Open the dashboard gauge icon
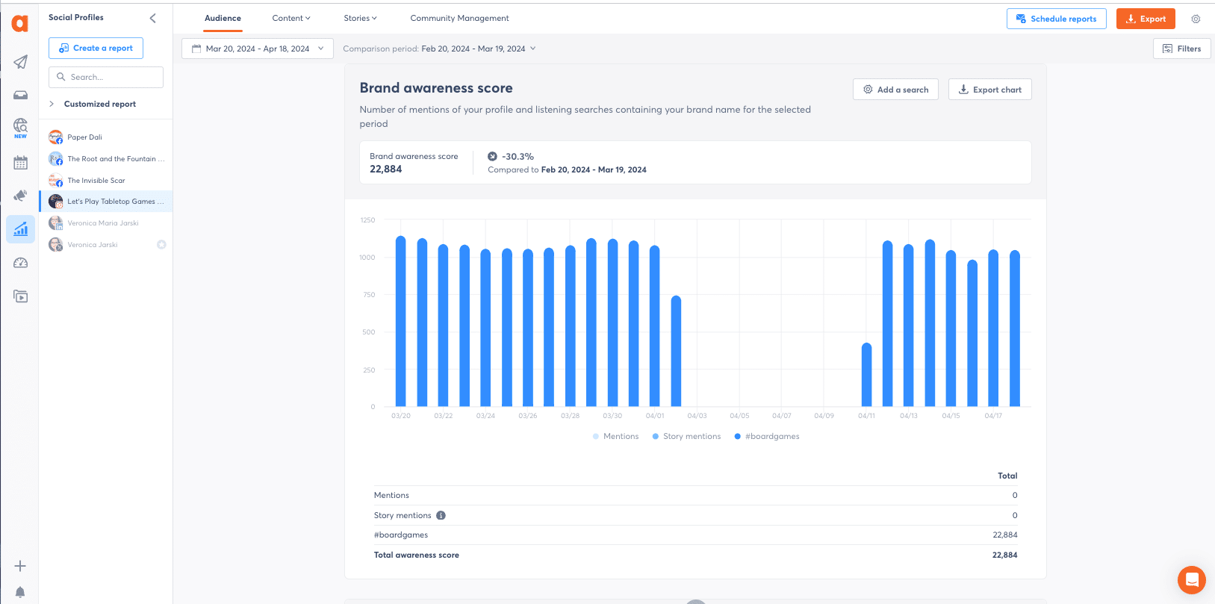This screenshot has width=1215, height=604. pos(20,263)
